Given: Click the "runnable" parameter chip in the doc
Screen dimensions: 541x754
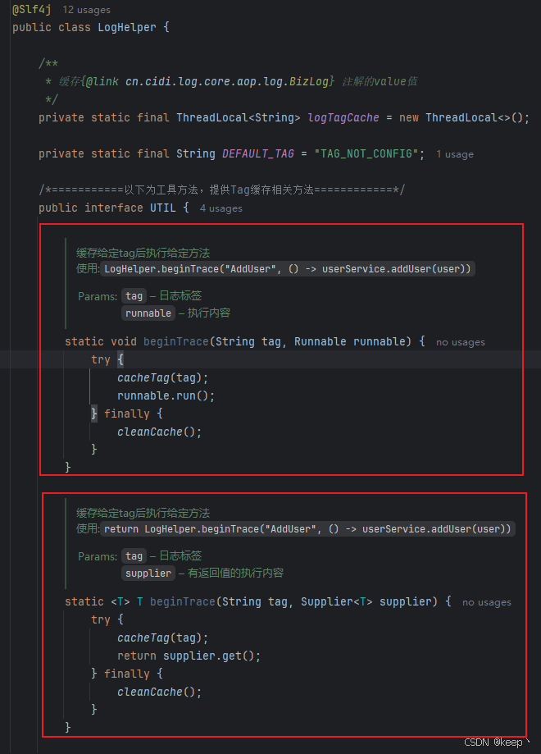Looking at the screenshot, I should pyautogui.click(x=148, y=313).
